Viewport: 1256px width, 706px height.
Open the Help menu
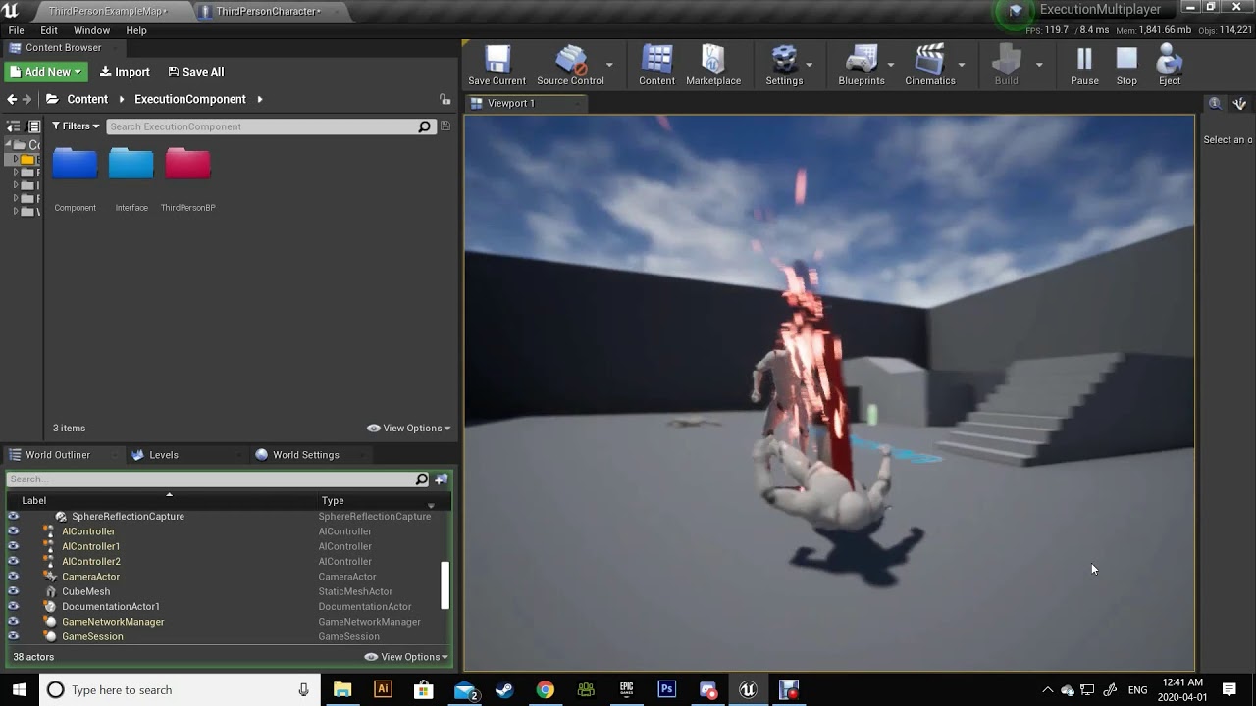point(136,30)
